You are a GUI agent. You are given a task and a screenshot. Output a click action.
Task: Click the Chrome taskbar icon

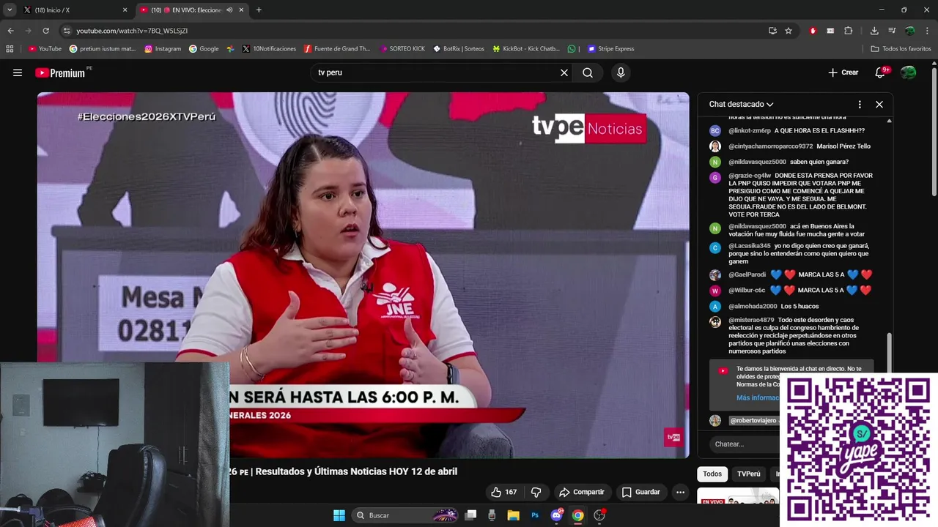coord(578,515)
